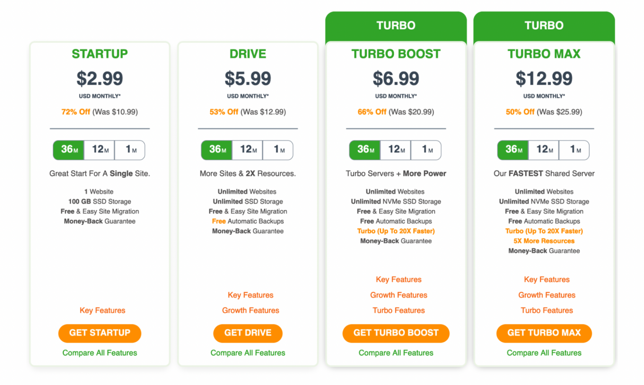Show Turbo Features for Turbo Boost

(398, 310)
